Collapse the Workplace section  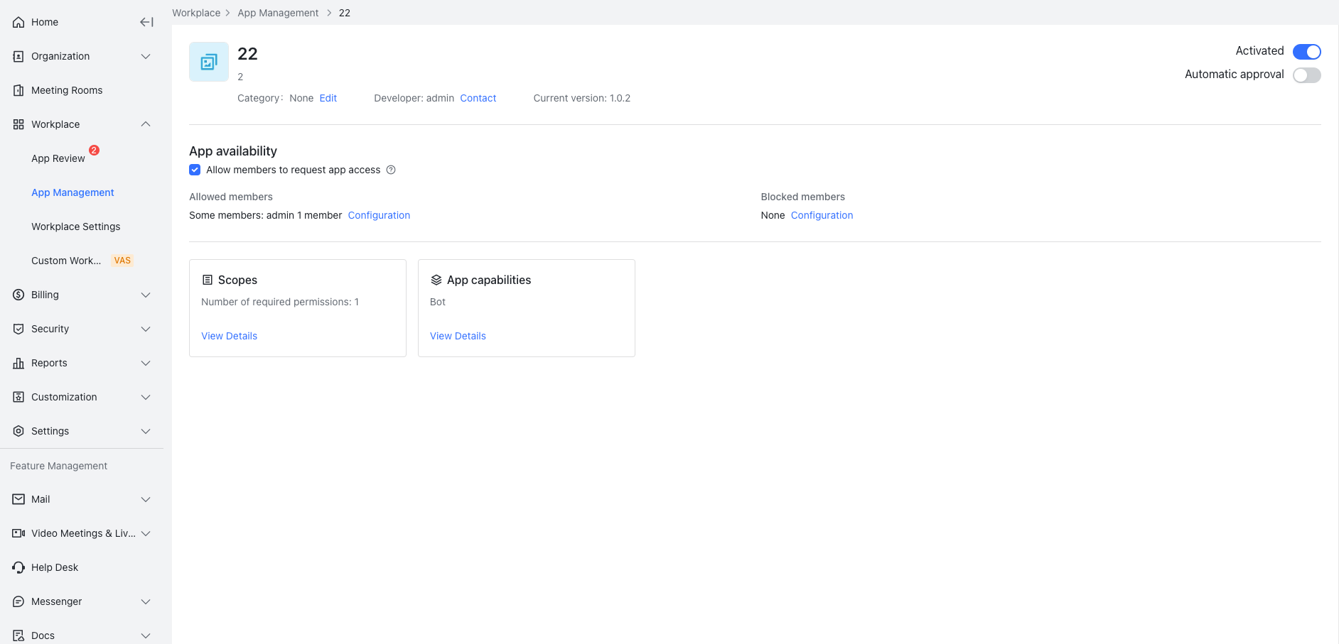click(x=146, y=124)
